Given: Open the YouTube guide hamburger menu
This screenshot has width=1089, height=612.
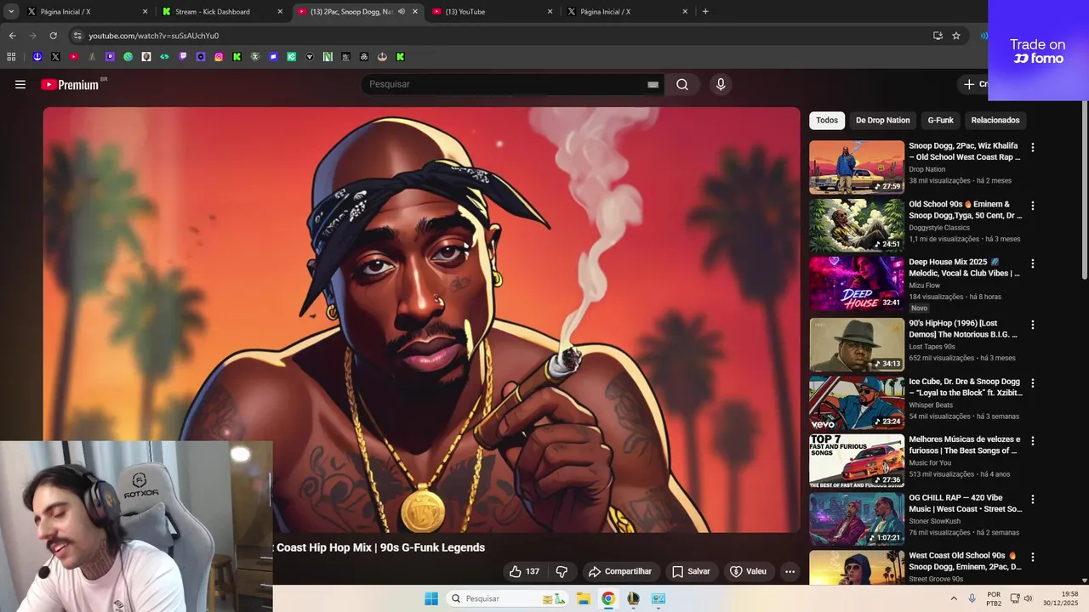Looking at the screenshot, I should click(20, 84).
